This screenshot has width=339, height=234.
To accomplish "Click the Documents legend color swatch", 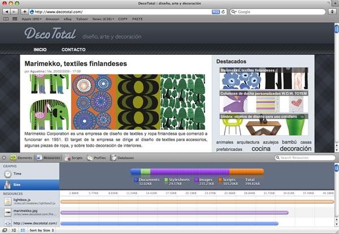I will pos(136,180).
